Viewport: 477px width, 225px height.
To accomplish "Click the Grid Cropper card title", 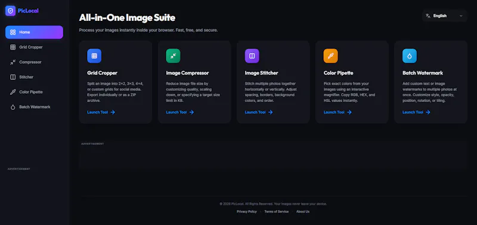I will click(x=102, y=73).
